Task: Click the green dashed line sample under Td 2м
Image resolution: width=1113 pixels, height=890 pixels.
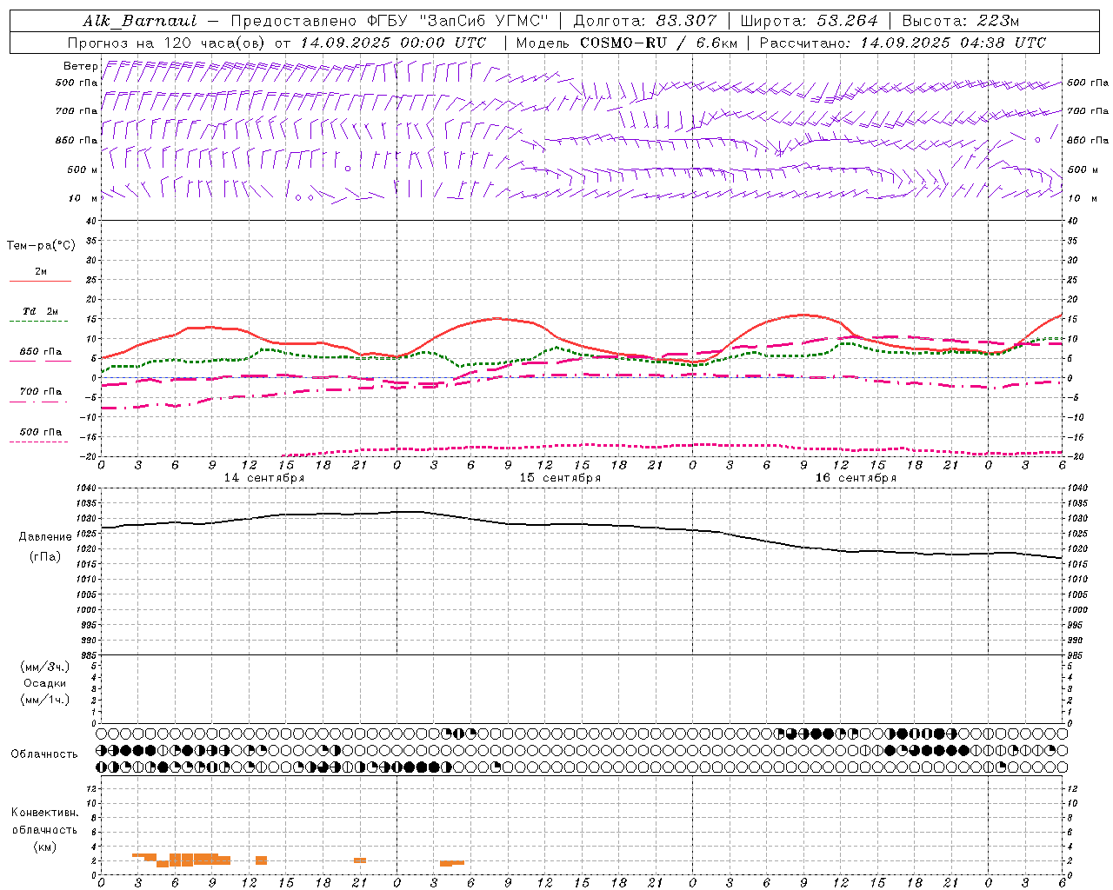Action: coord(39,322)
